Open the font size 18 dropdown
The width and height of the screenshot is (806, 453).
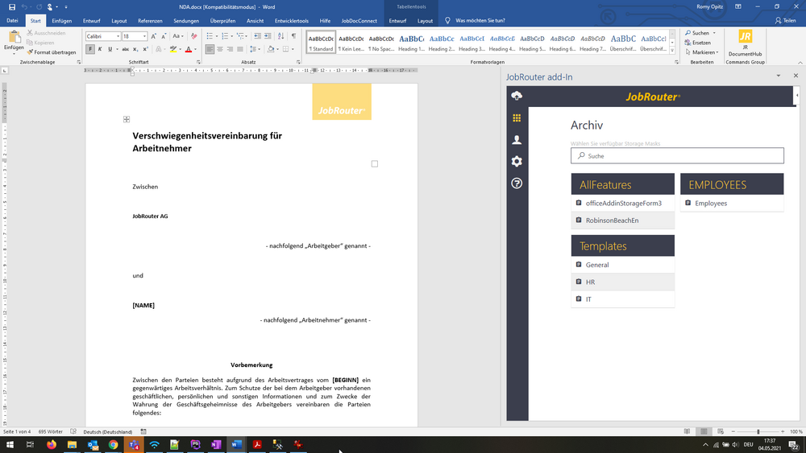[144, 36]
